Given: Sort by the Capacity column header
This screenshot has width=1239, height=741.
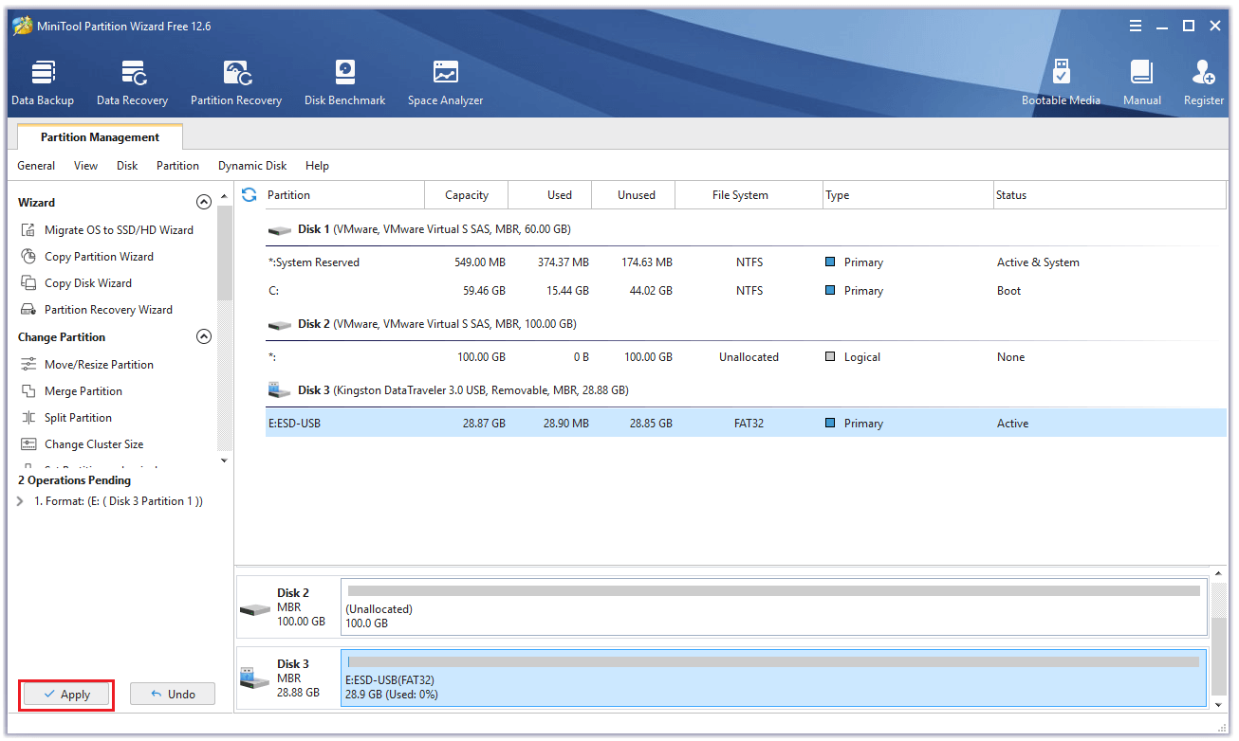Looking at the screenshot, I should pyautogui.click(x=466, y=195).
